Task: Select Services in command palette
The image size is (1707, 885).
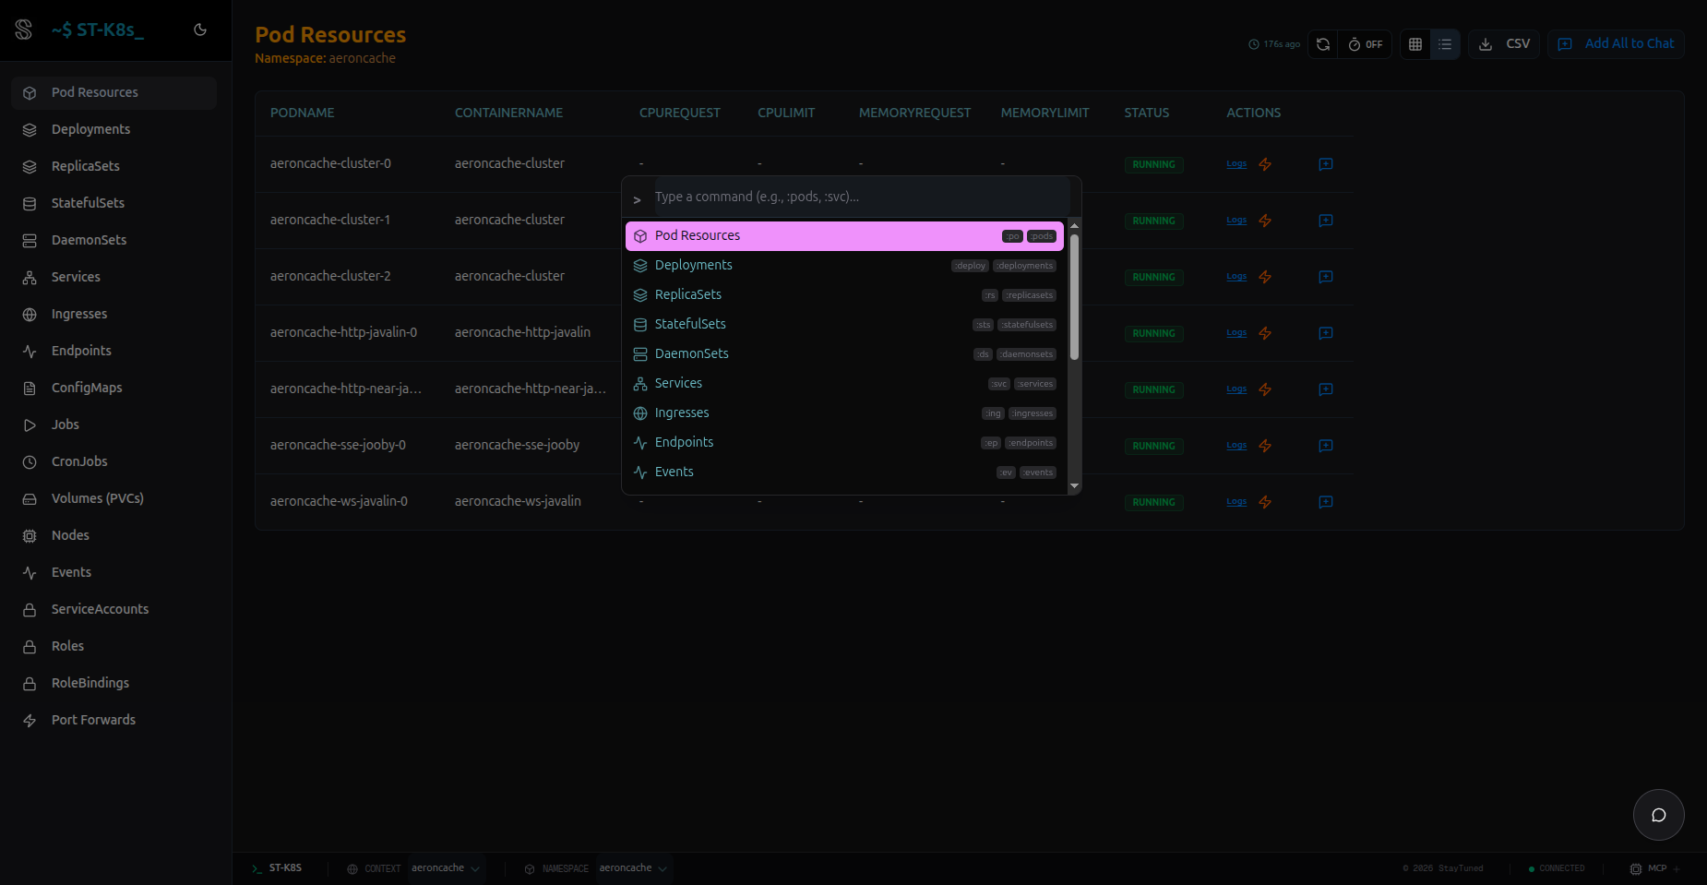Action: coord(844,384)
